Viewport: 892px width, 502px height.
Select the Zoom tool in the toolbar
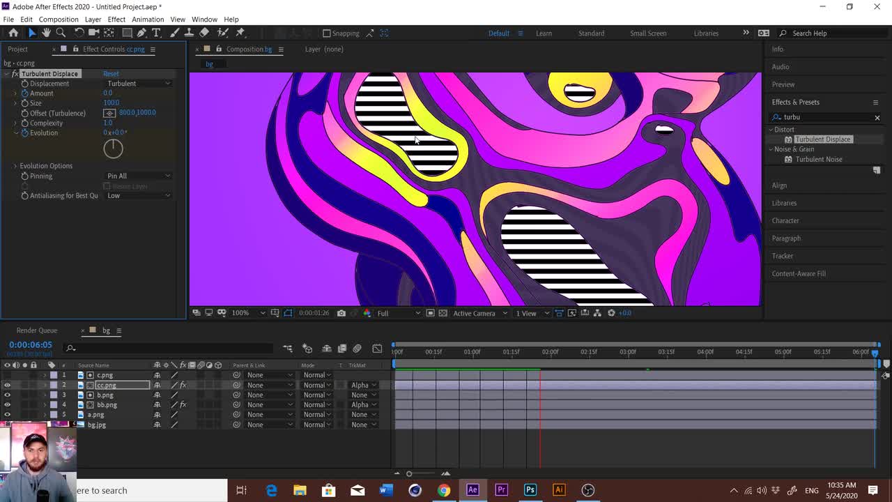pyautogui.click(x=61, y=33)
